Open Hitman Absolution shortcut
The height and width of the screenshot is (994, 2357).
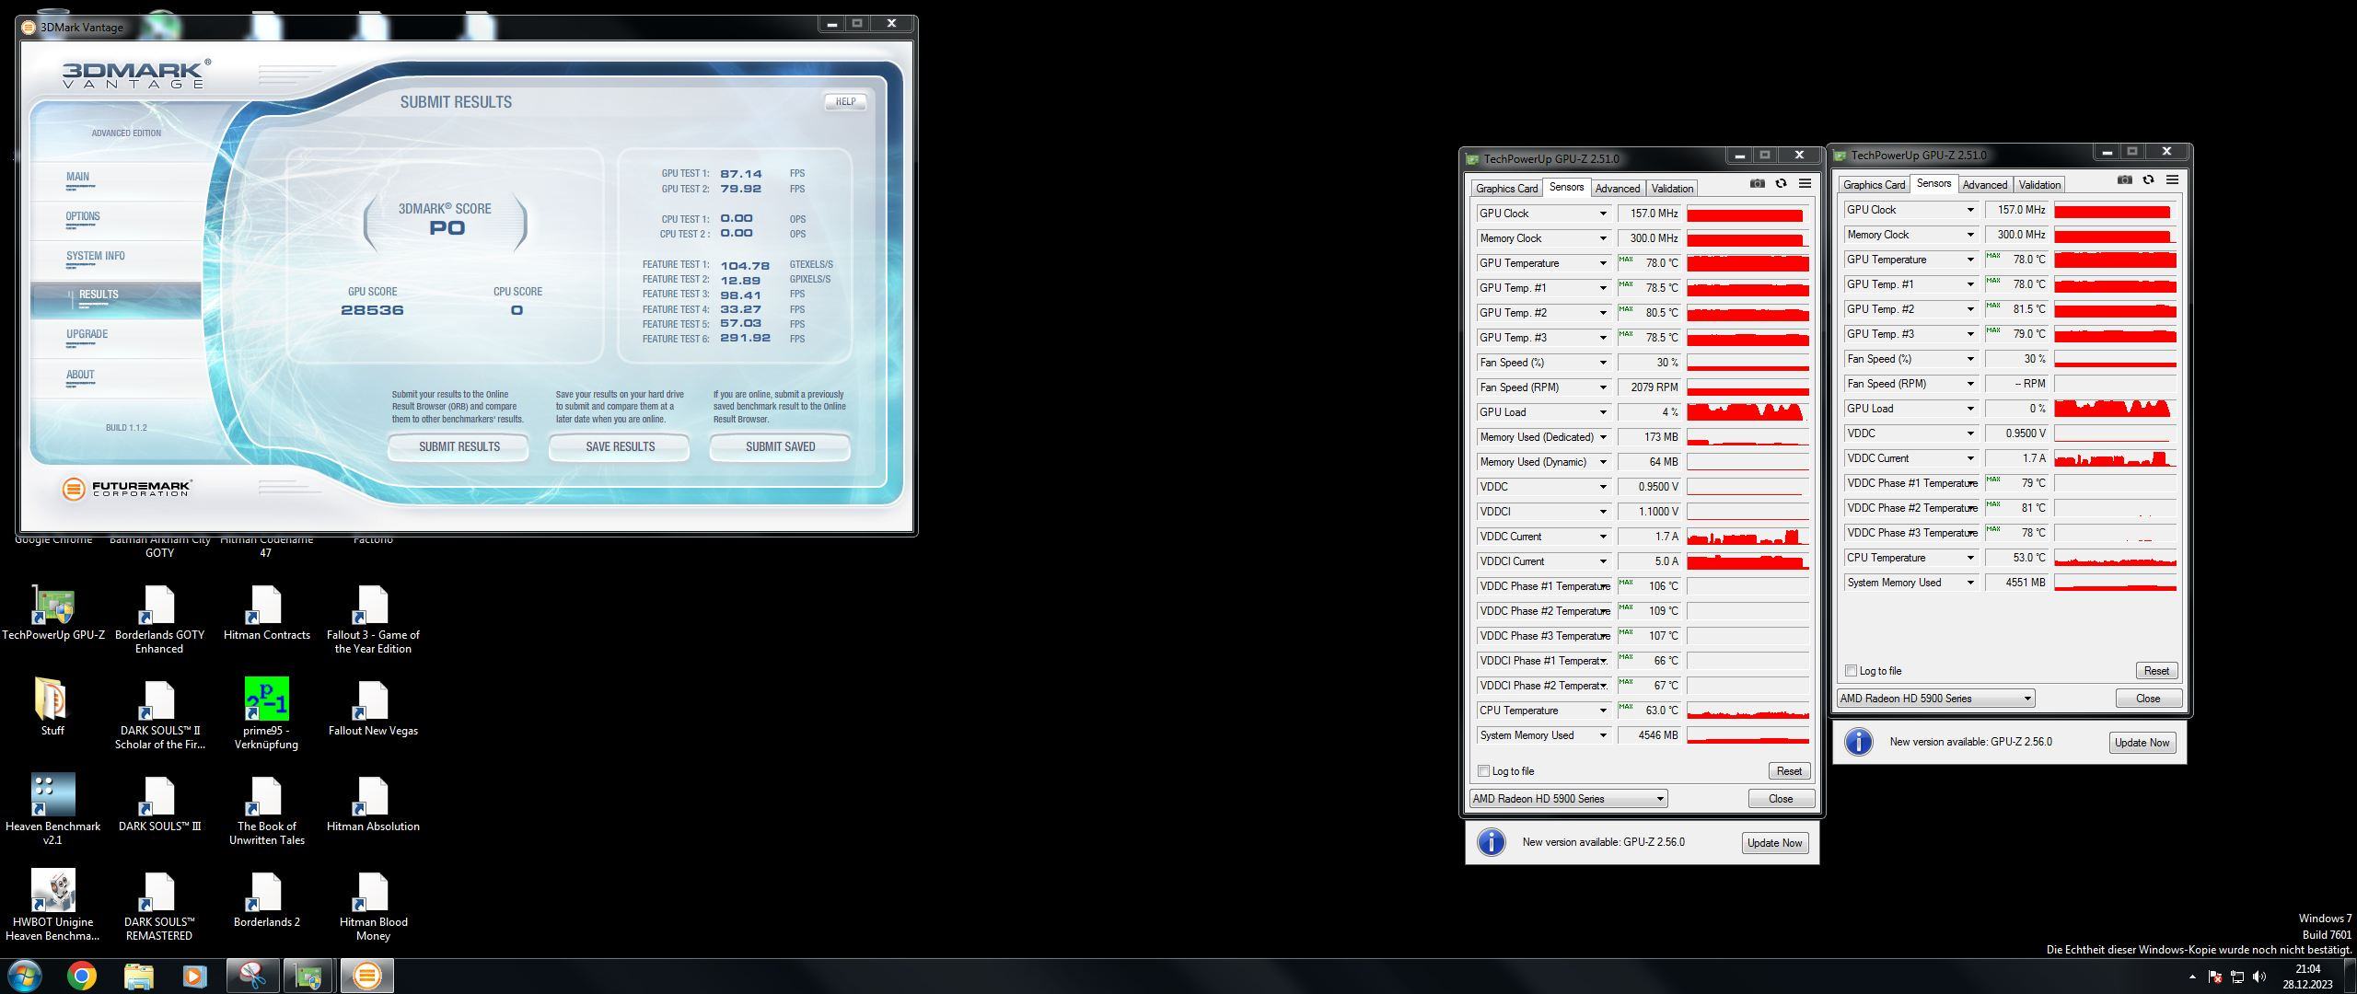pyautogui.click(x=373, y=803)
